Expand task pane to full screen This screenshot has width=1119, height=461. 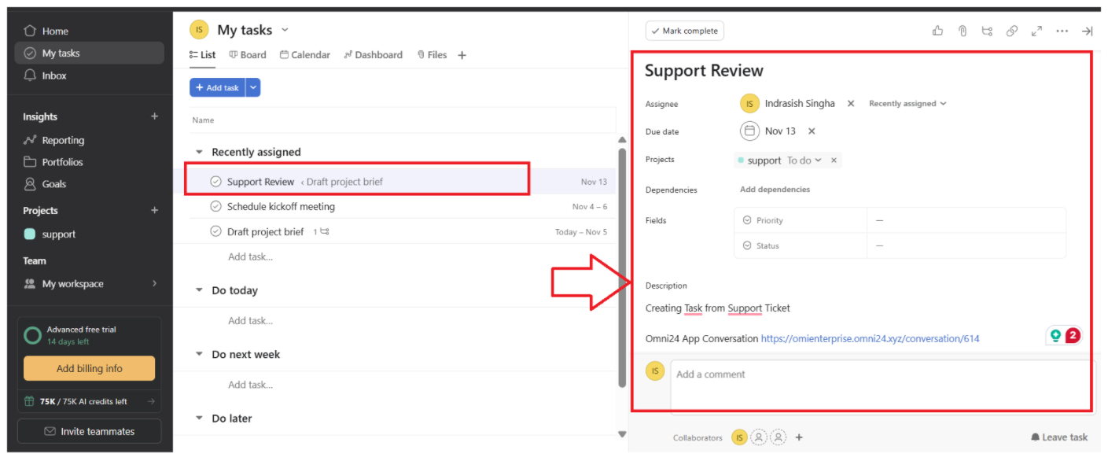pyautogui.click(x=1037, y=31)
